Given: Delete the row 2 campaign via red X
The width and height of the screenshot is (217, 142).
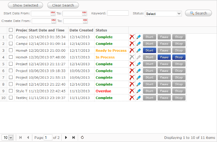Looking at the screenshot, I should click(132, 44).
